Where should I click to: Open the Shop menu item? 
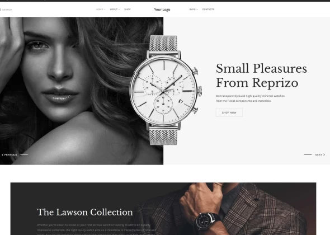(x=128, y=10)
